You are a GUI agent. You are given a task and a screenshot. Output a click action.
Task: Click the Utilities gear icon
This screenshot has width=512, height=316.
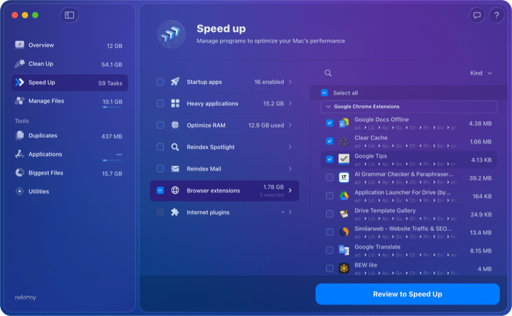[x=19, y=192]
